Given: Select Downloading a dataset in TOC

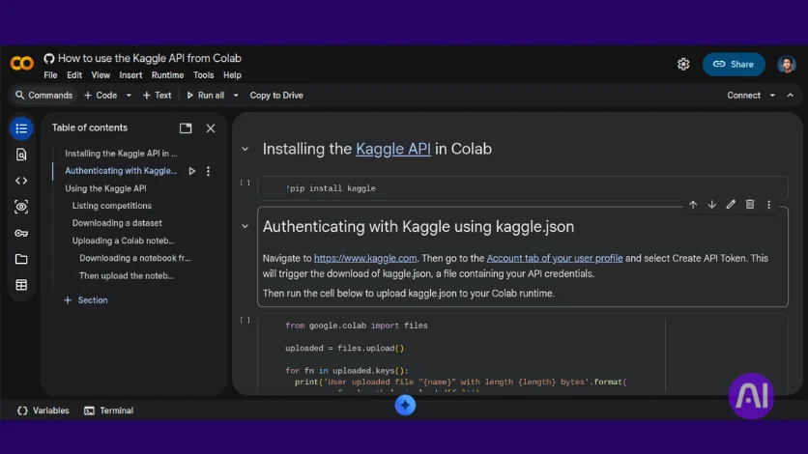Looking at the screenshot, I should pyautogui.click(x=117, y=223).
